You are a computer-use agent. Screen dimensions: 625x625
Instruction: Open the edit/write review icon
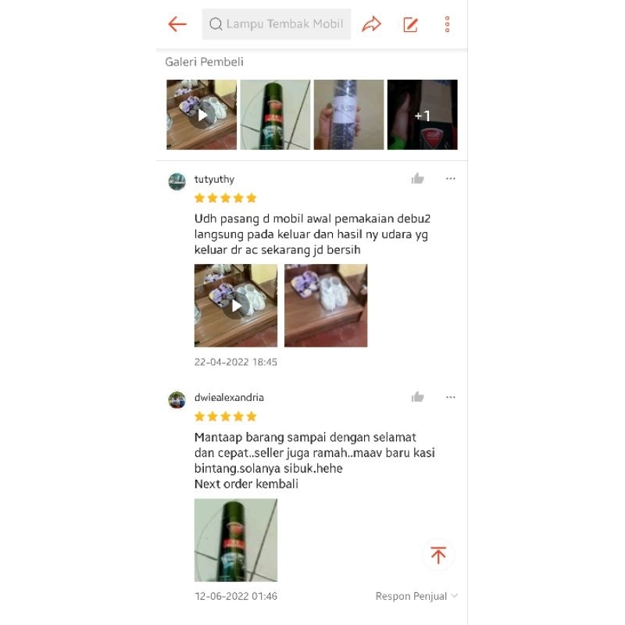coord(411,24)
